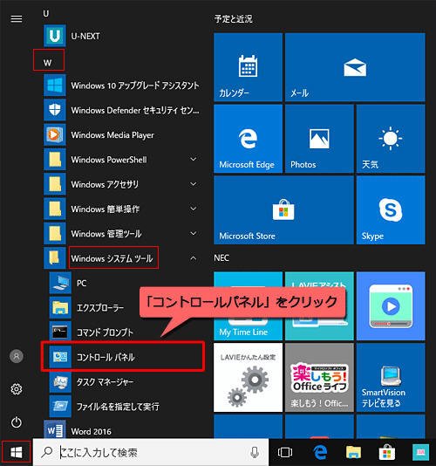Open エクスプローラー icon in the app list
The image size is (436, 466).
point(60,307)
